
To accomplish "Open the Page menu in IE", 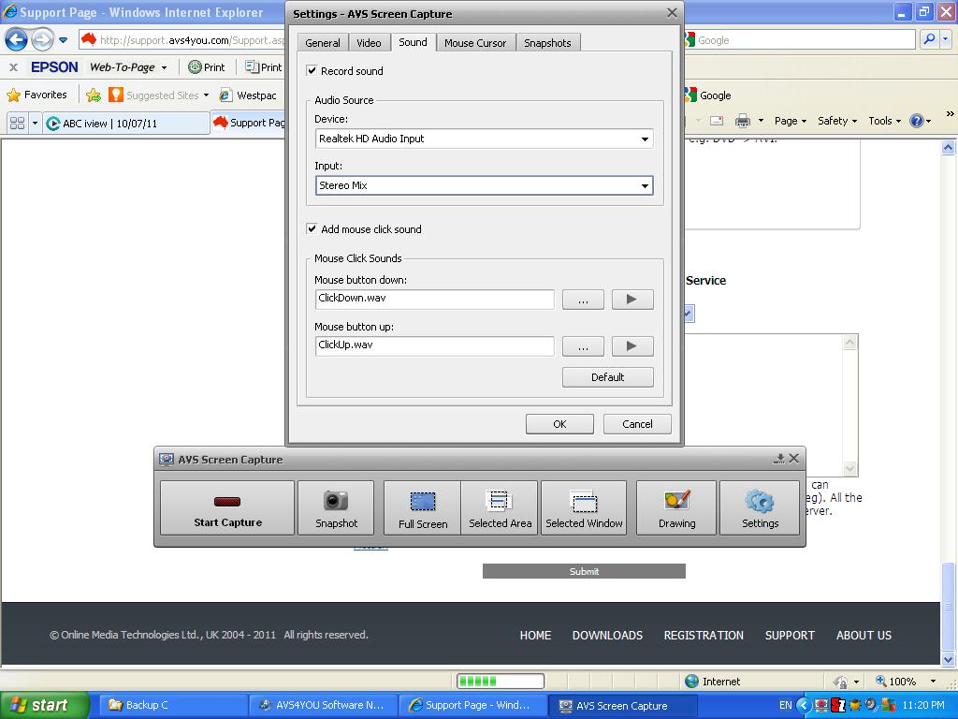I will [791, 121].
